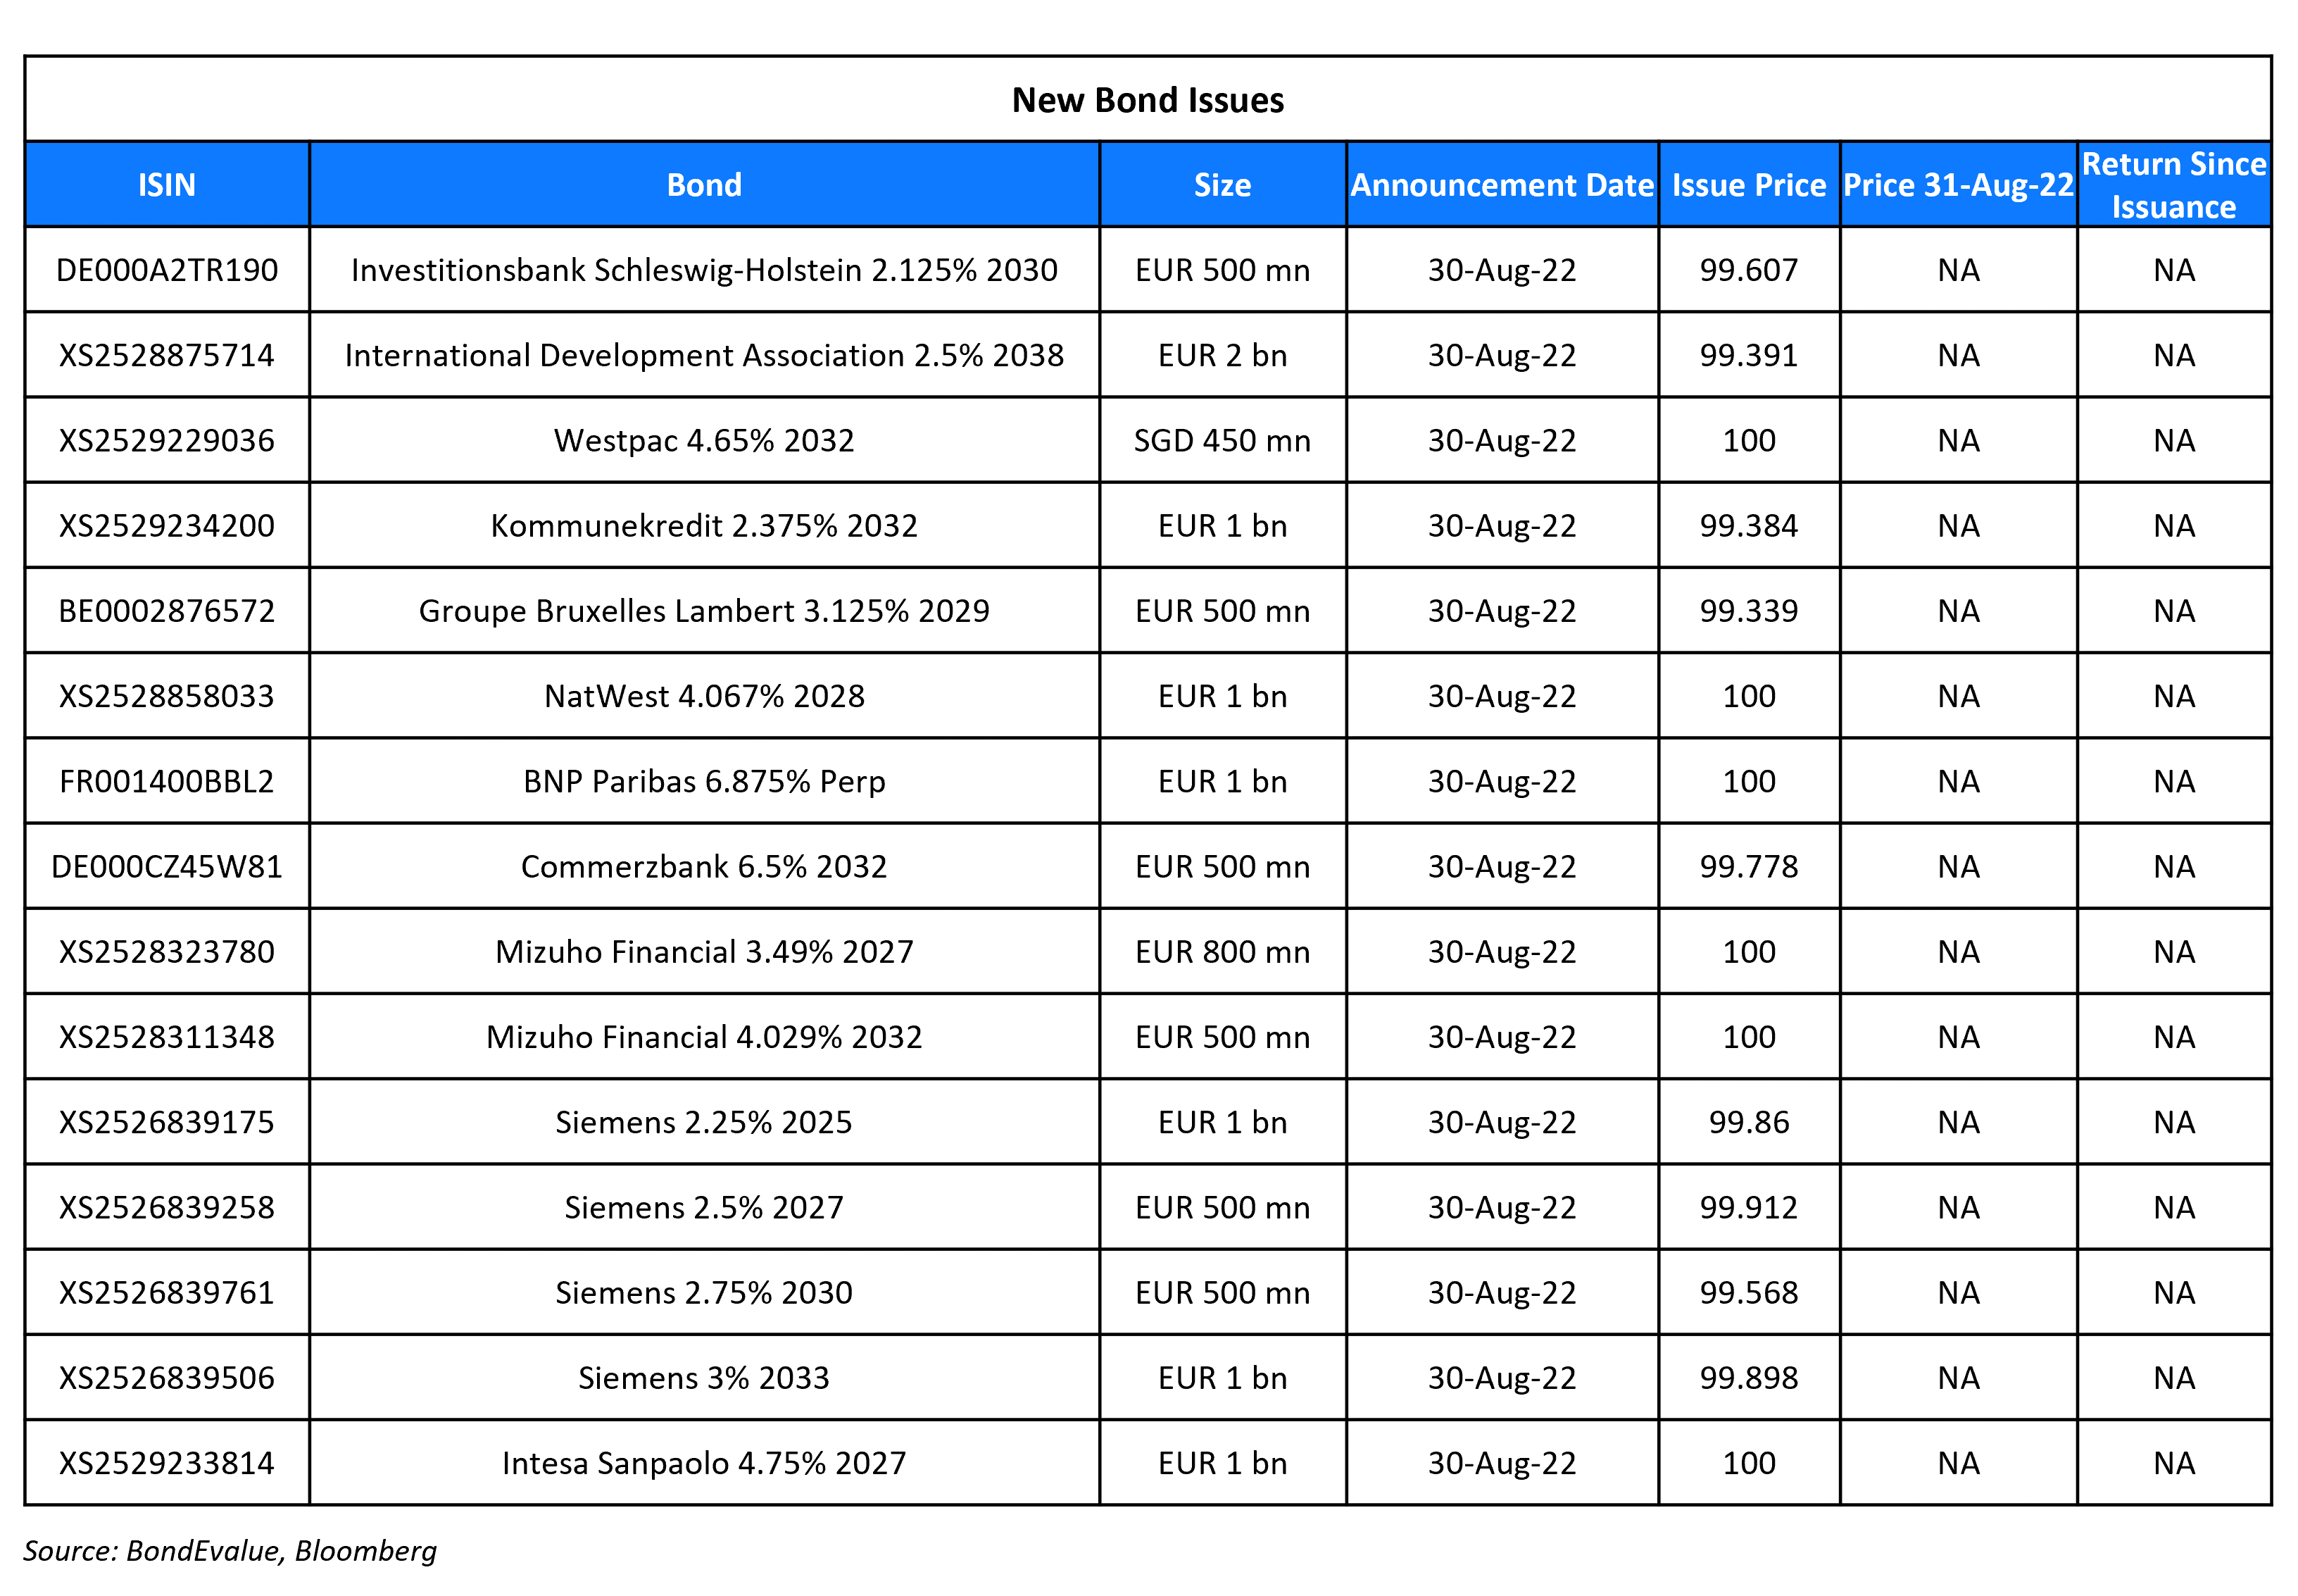Select ISIN FR001400BBL2
This screenshot has height=1596, width=2298.
click(x=167, y=781)
